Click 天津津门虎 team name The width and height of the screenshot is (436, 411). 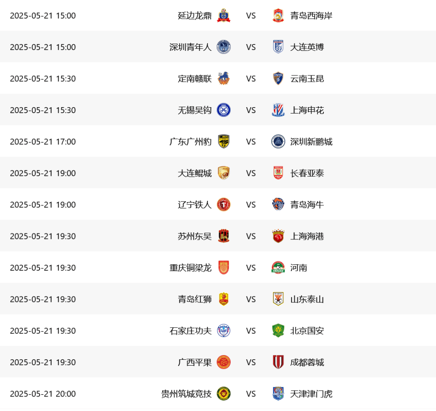click(x=311, y=394)
